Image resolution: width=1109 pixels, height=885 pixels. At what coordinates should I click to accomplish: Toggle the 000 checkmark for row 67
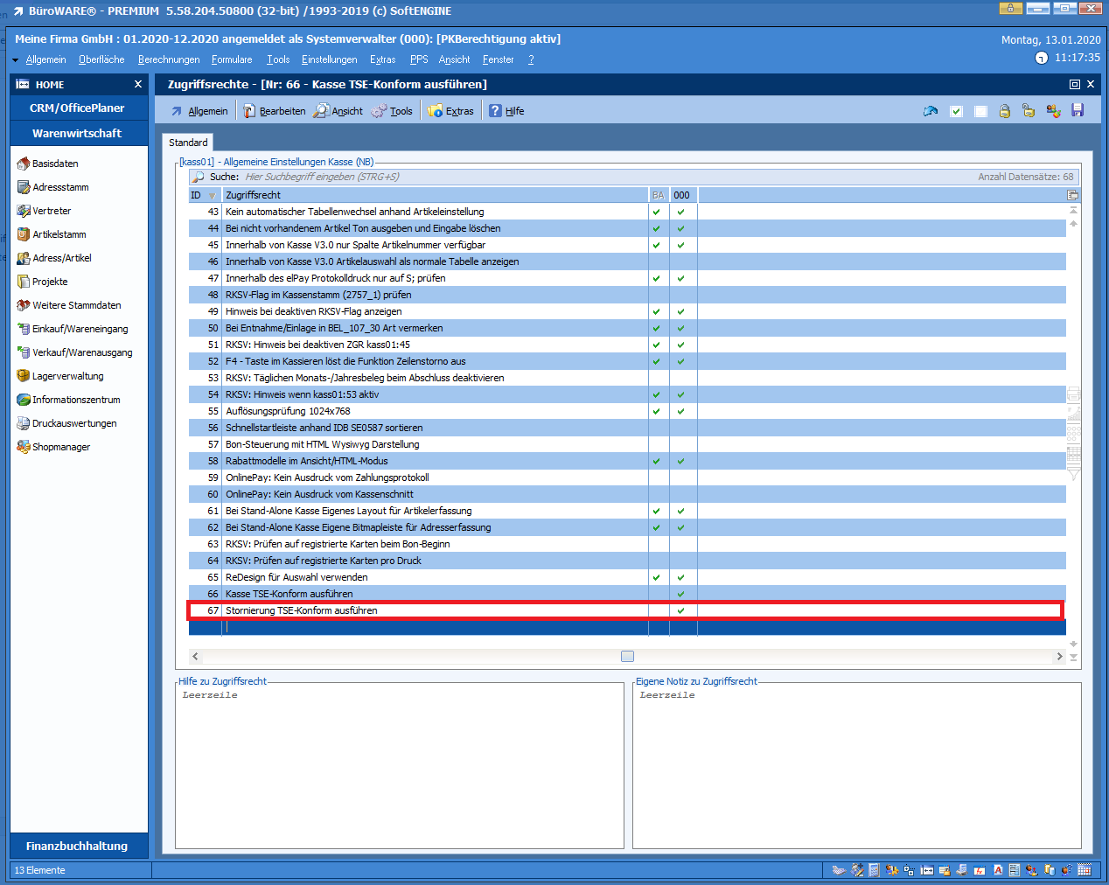coord(681,610)
